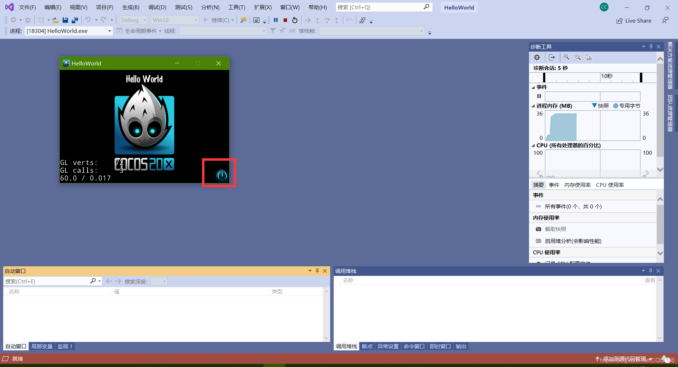Pin the 自动窗口 panel
Image resolution: width=678 pixels, height=367 pixels.
[317, 271]
